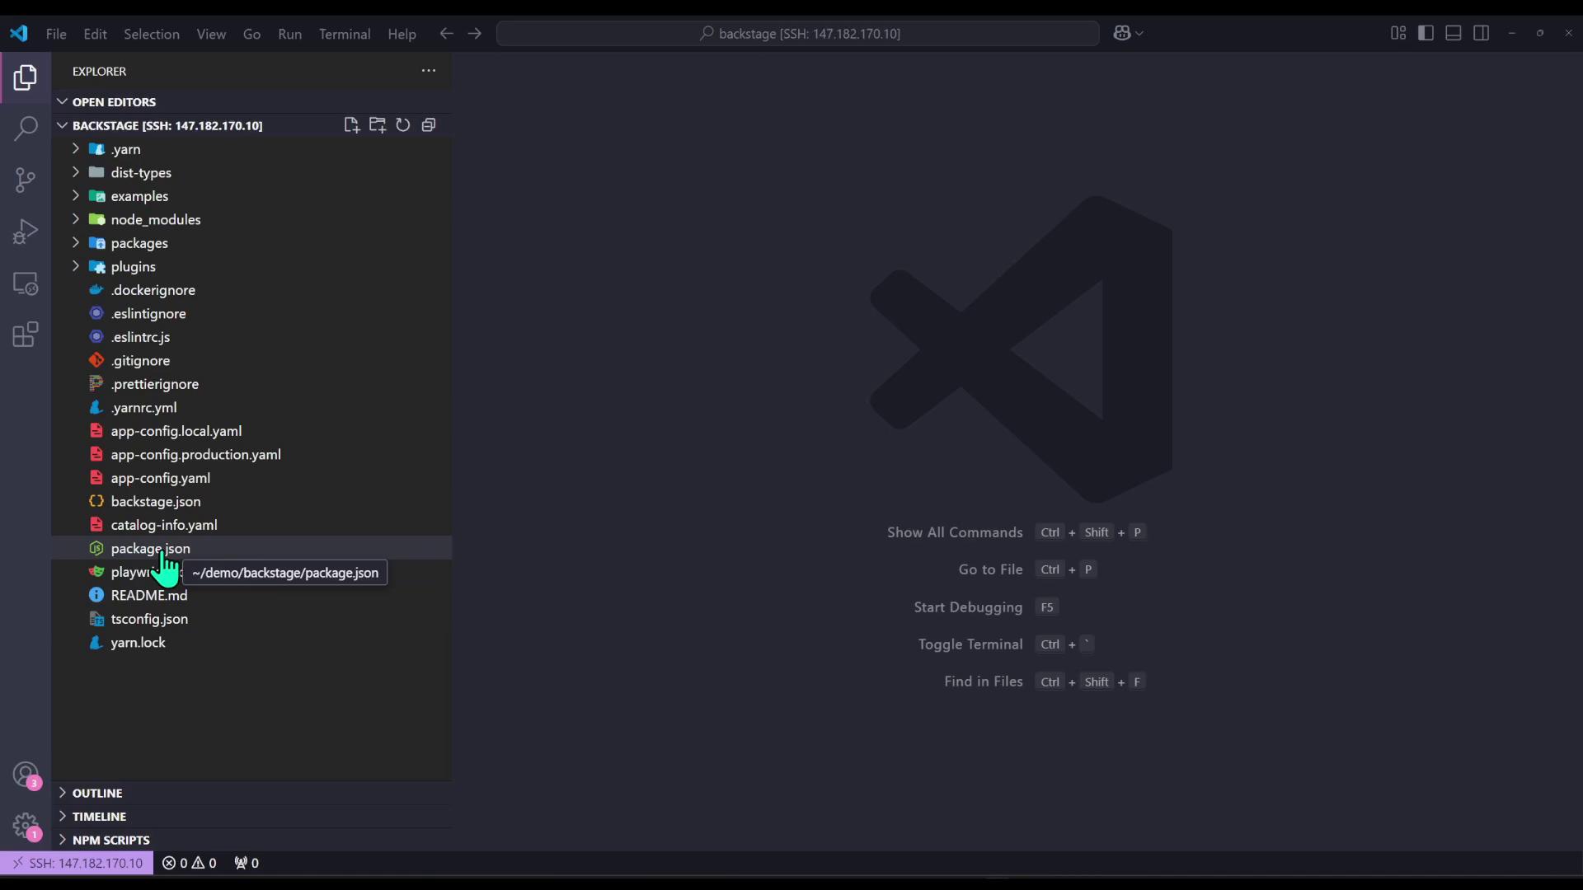Image resolution: width=1583 pixels, height=890 pixels.
Task: Toggle the secondary side bar
Action: [1482, 33]
